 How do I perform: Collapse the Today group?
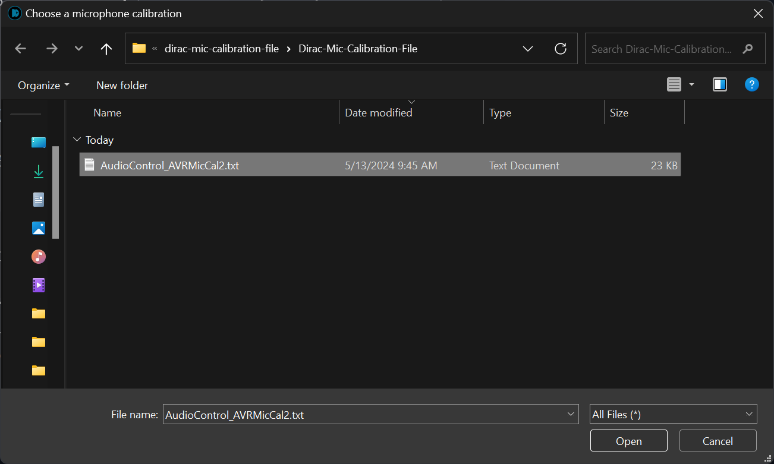pos(77,140)
